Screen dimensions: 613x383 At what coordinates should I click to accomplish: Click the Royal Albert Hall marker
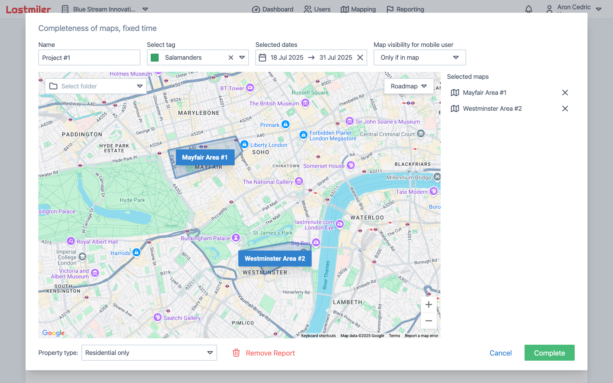(71, 241)
